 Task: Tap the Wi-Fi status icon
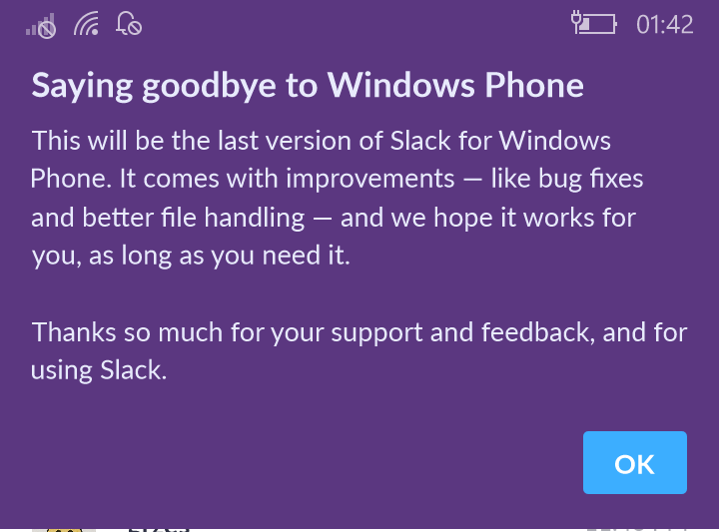(x=87, y=24)
